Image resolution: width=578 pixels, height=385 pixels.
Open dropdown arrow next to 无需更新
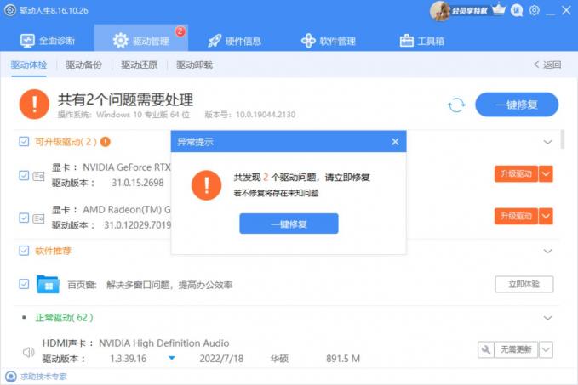(547, 349)
